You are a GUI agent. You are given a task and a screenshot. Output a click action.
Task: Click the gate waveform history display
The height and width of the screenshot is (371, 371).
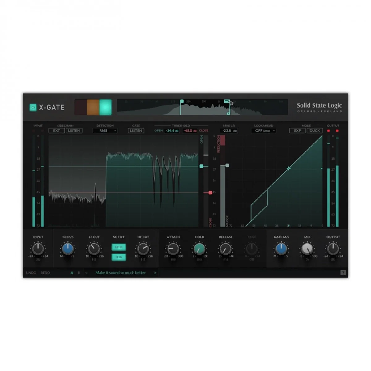[x=124, y=181]
